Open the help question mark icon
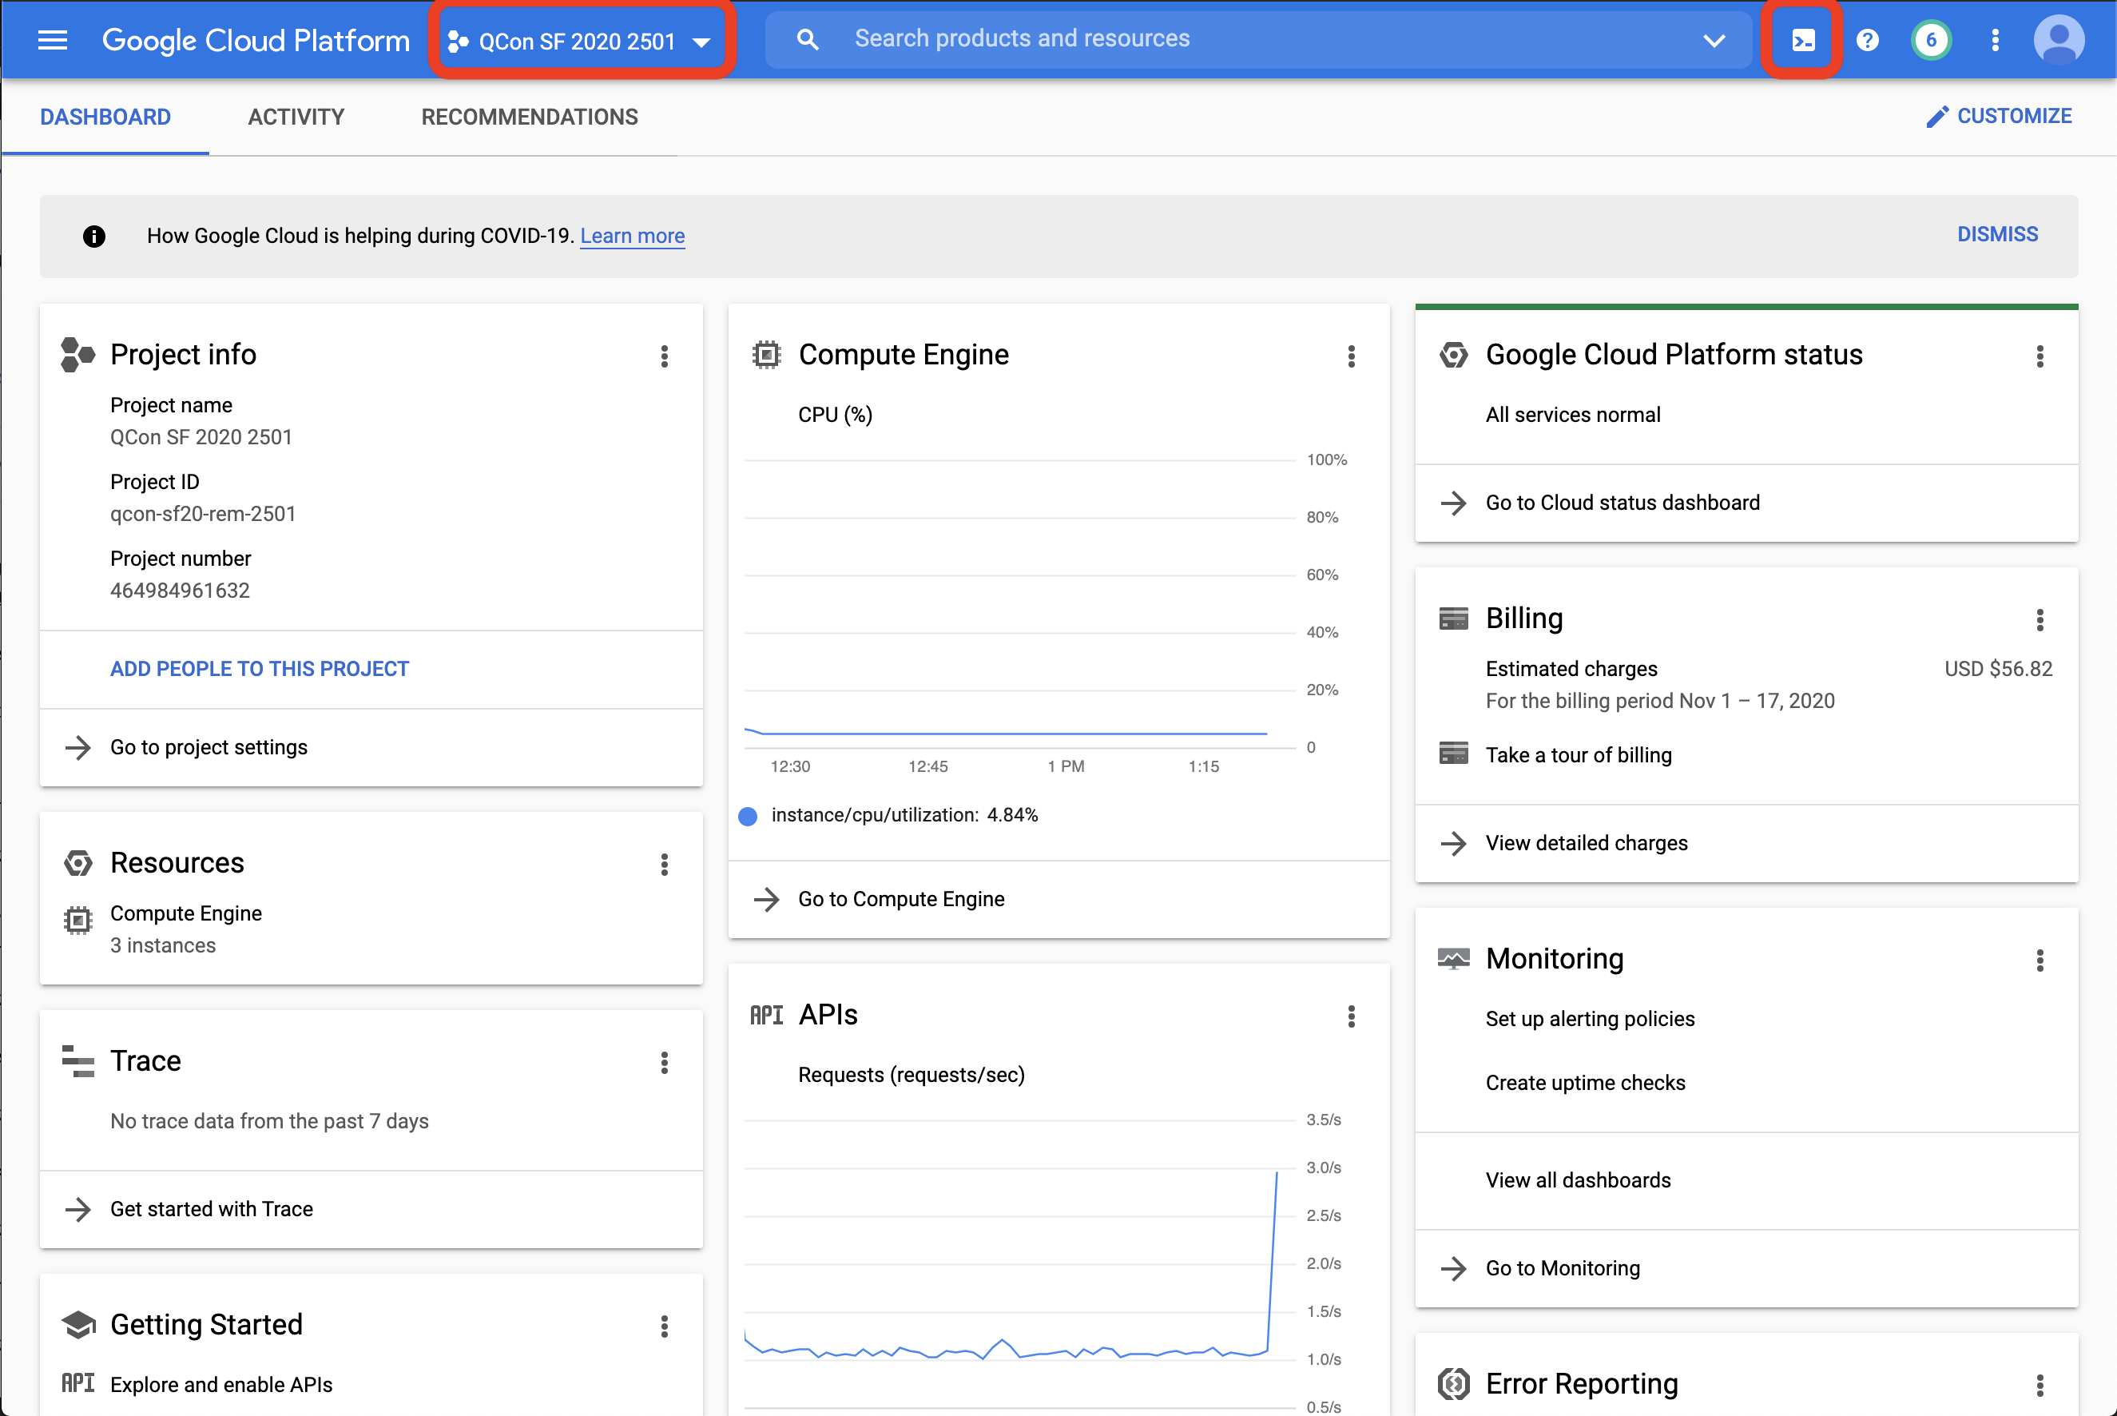 [x=1867, y=40]
